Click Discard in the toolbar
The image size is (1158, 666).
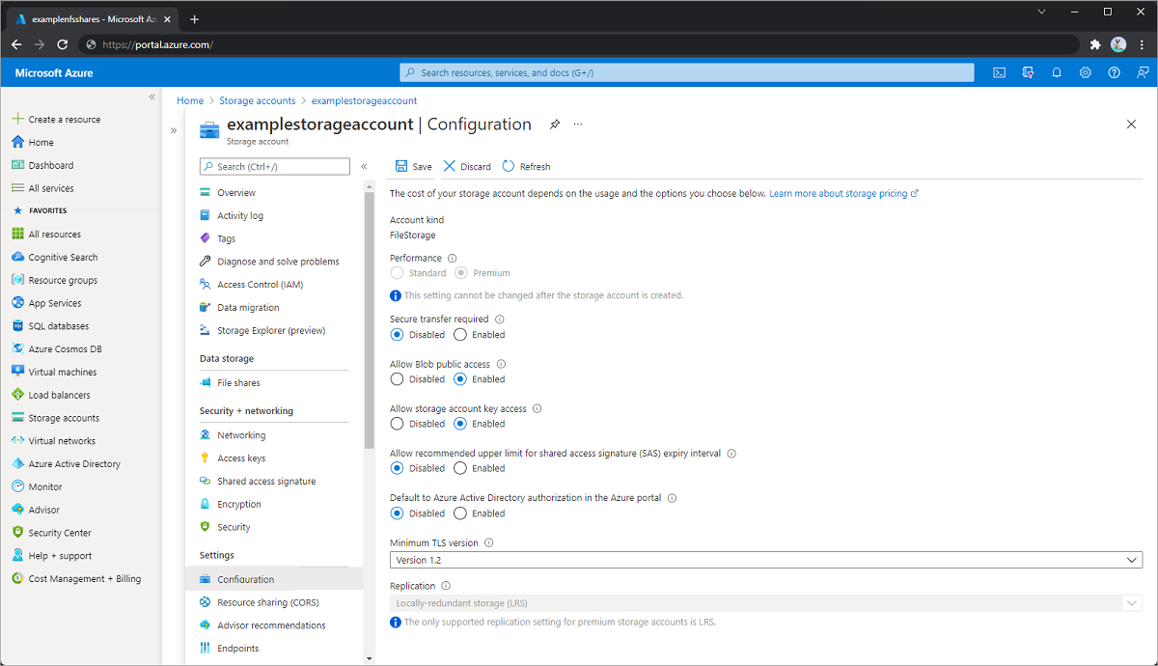coord(467,167)
